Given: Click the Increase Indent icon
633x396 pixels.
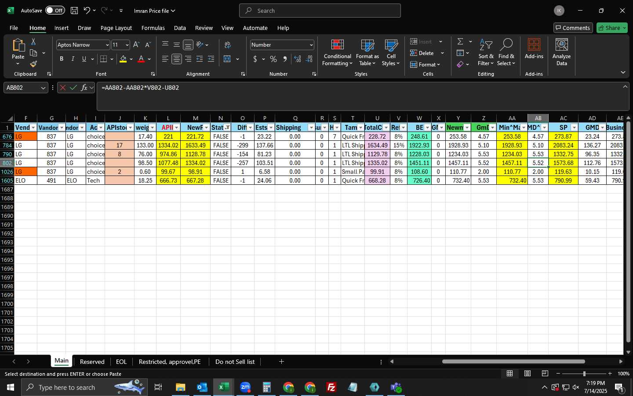Looking at the screenshot, I should pos(211,59).
